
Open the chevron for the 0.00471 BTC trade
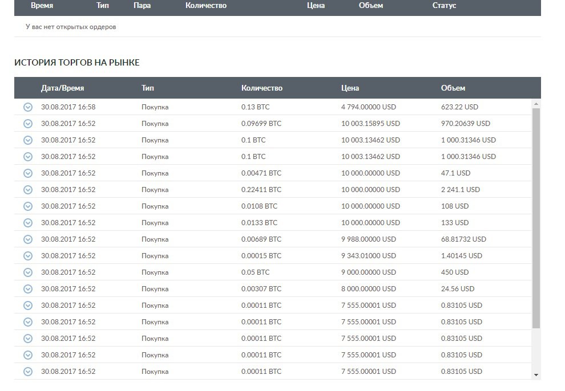coord(28,173)
